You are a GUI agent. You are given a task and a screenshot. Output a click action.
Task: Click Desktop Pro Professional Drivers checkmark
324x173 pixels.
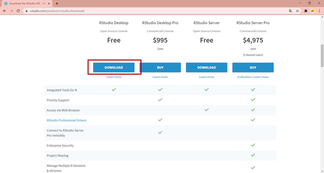coord(160,120)
